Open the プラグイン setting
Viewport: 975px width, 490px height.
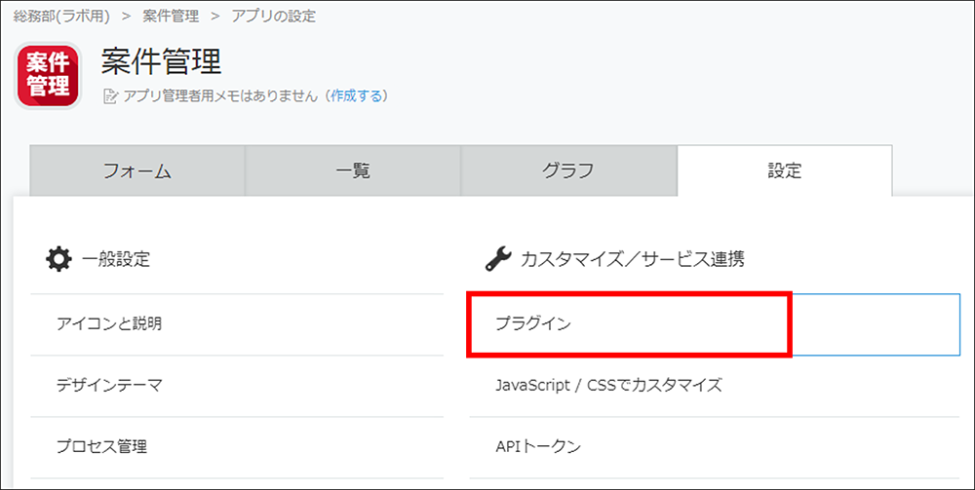click(x=715, y=324)
